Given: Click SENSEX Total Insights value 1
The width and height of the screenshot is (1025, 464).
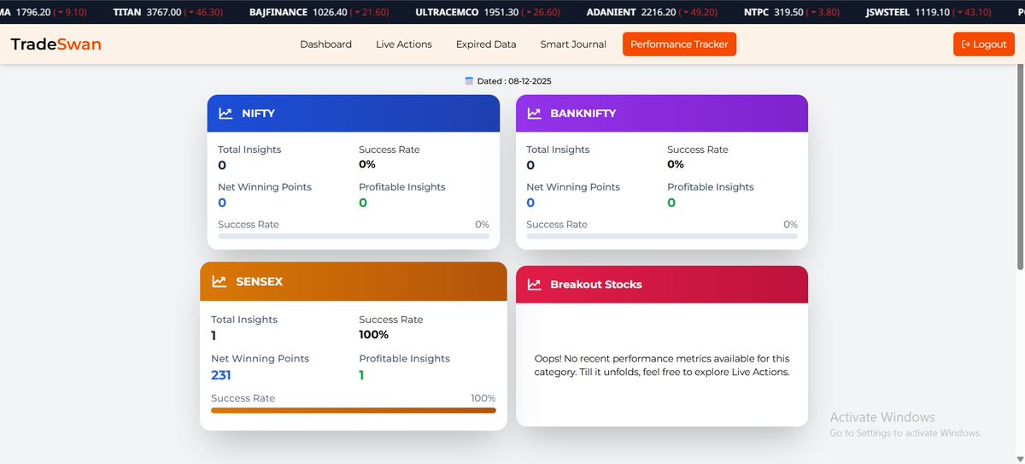Looking at the screenshot, I should click(214, 336).
